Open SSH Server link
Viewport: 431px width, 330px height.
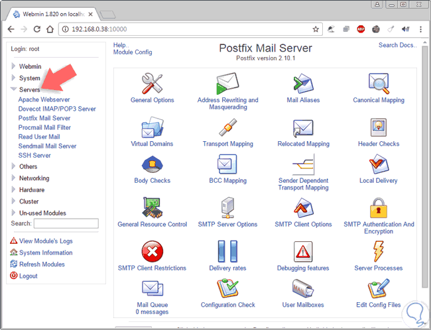coord(34,156)
